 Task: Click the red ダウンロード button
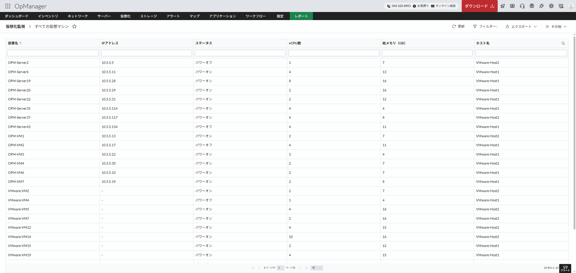(479, 6)
